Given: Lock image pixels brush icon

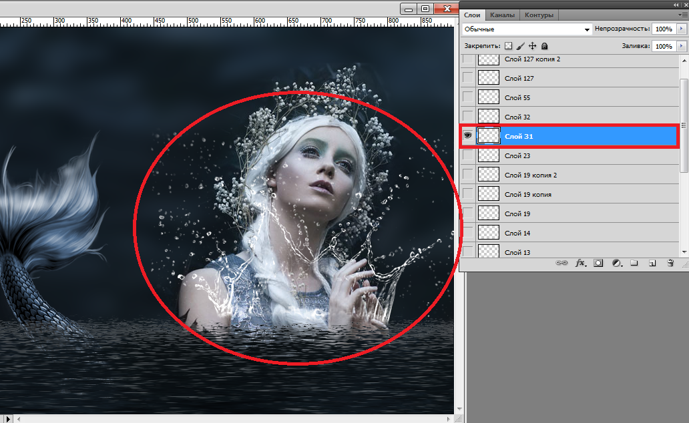Looking at the screenshot, I should pyautogui.click(x=520, y=46).
